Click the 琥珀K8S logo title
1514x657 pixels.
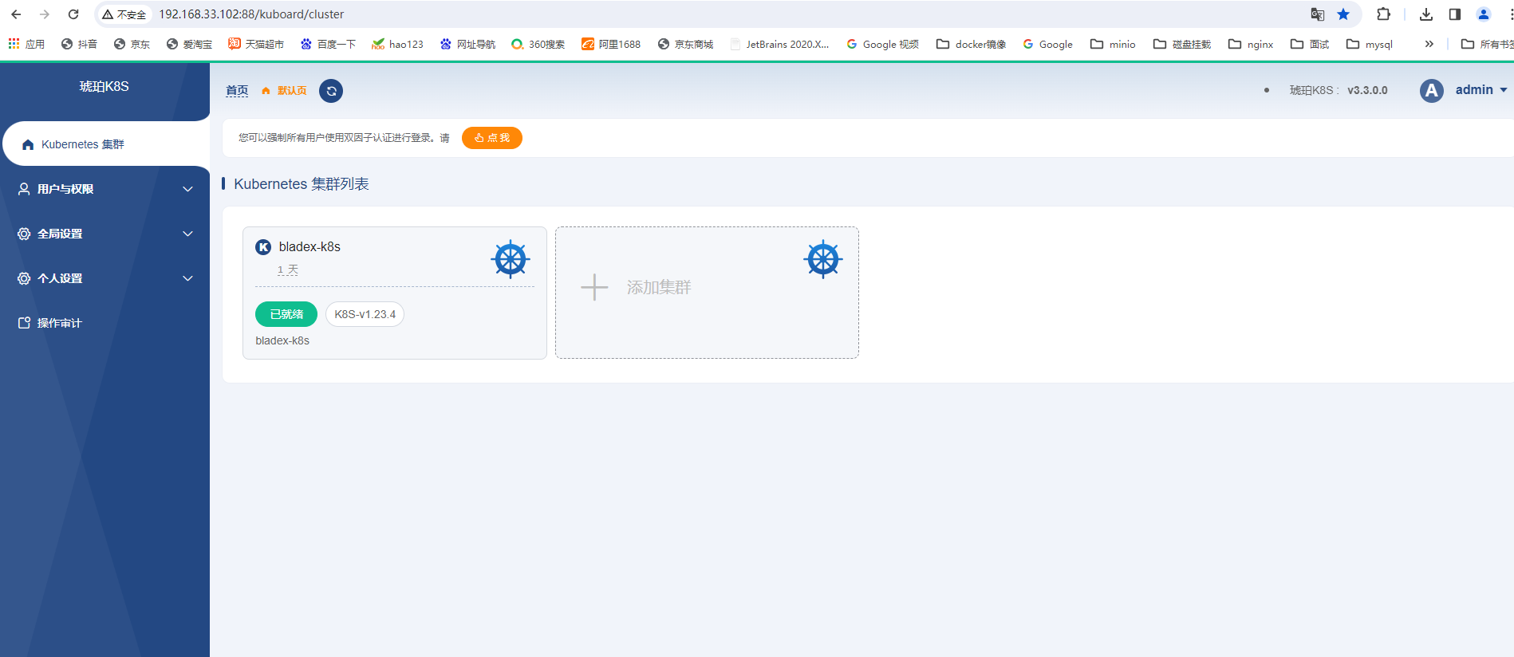(x=104, y=86)
